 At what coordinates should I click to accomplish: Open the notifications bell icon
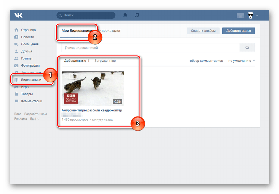(125, 15)
